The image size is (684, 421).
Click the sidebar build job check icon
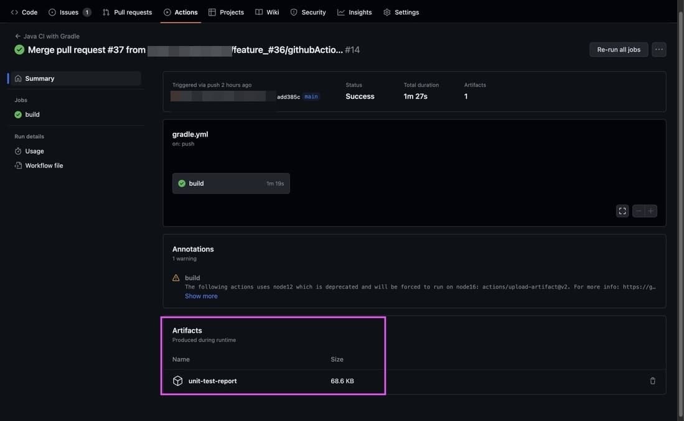(18, 114)
